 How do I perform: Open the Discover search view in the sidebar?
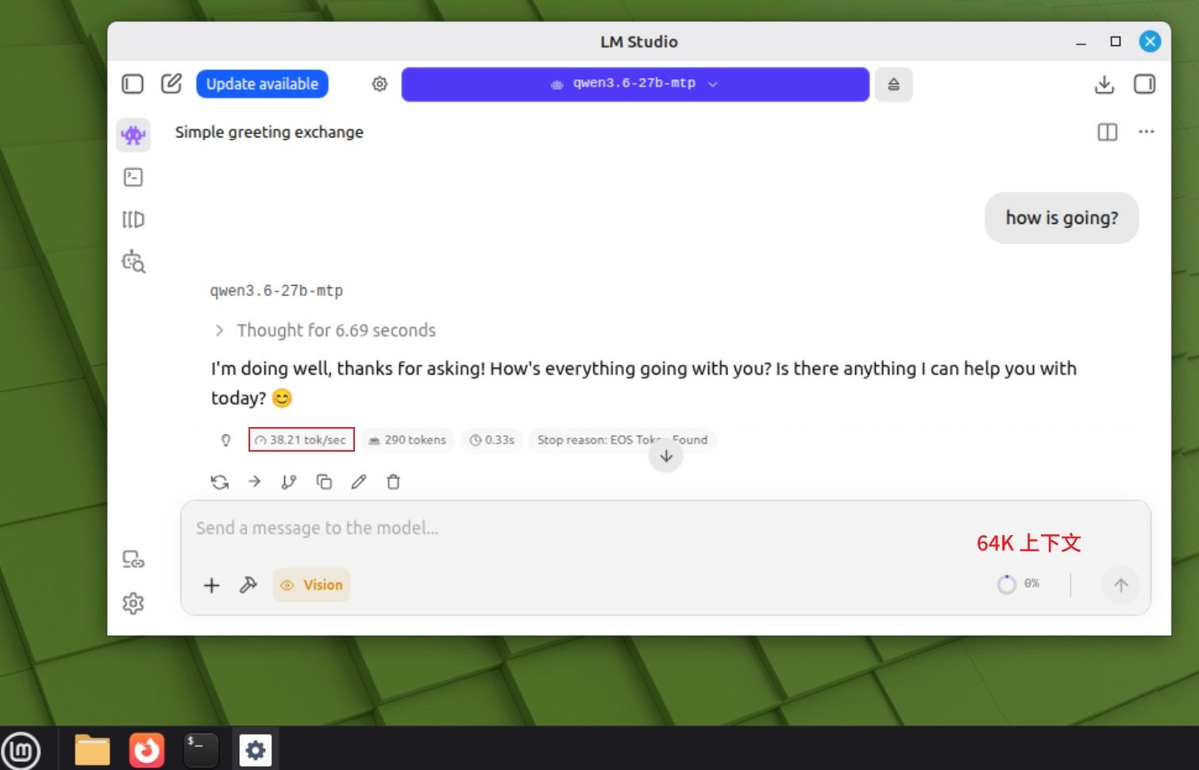coord(133,261)
